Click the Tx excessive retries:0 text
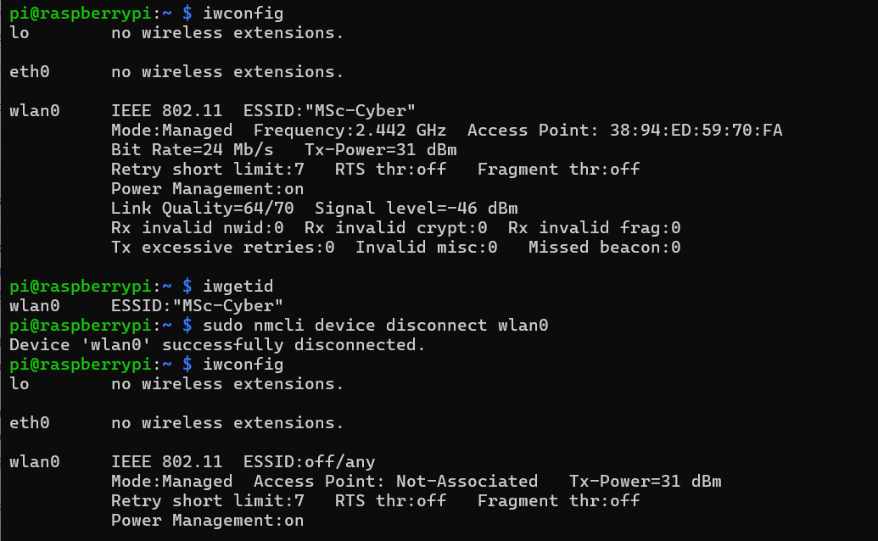Viewport: 878px width, 541px height. [223, 248]
